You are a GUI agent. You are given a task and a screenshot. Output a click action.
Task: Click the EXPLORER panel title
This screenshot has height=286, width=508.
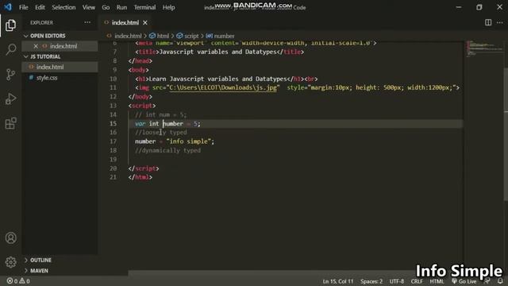click(x=41, y=22)
